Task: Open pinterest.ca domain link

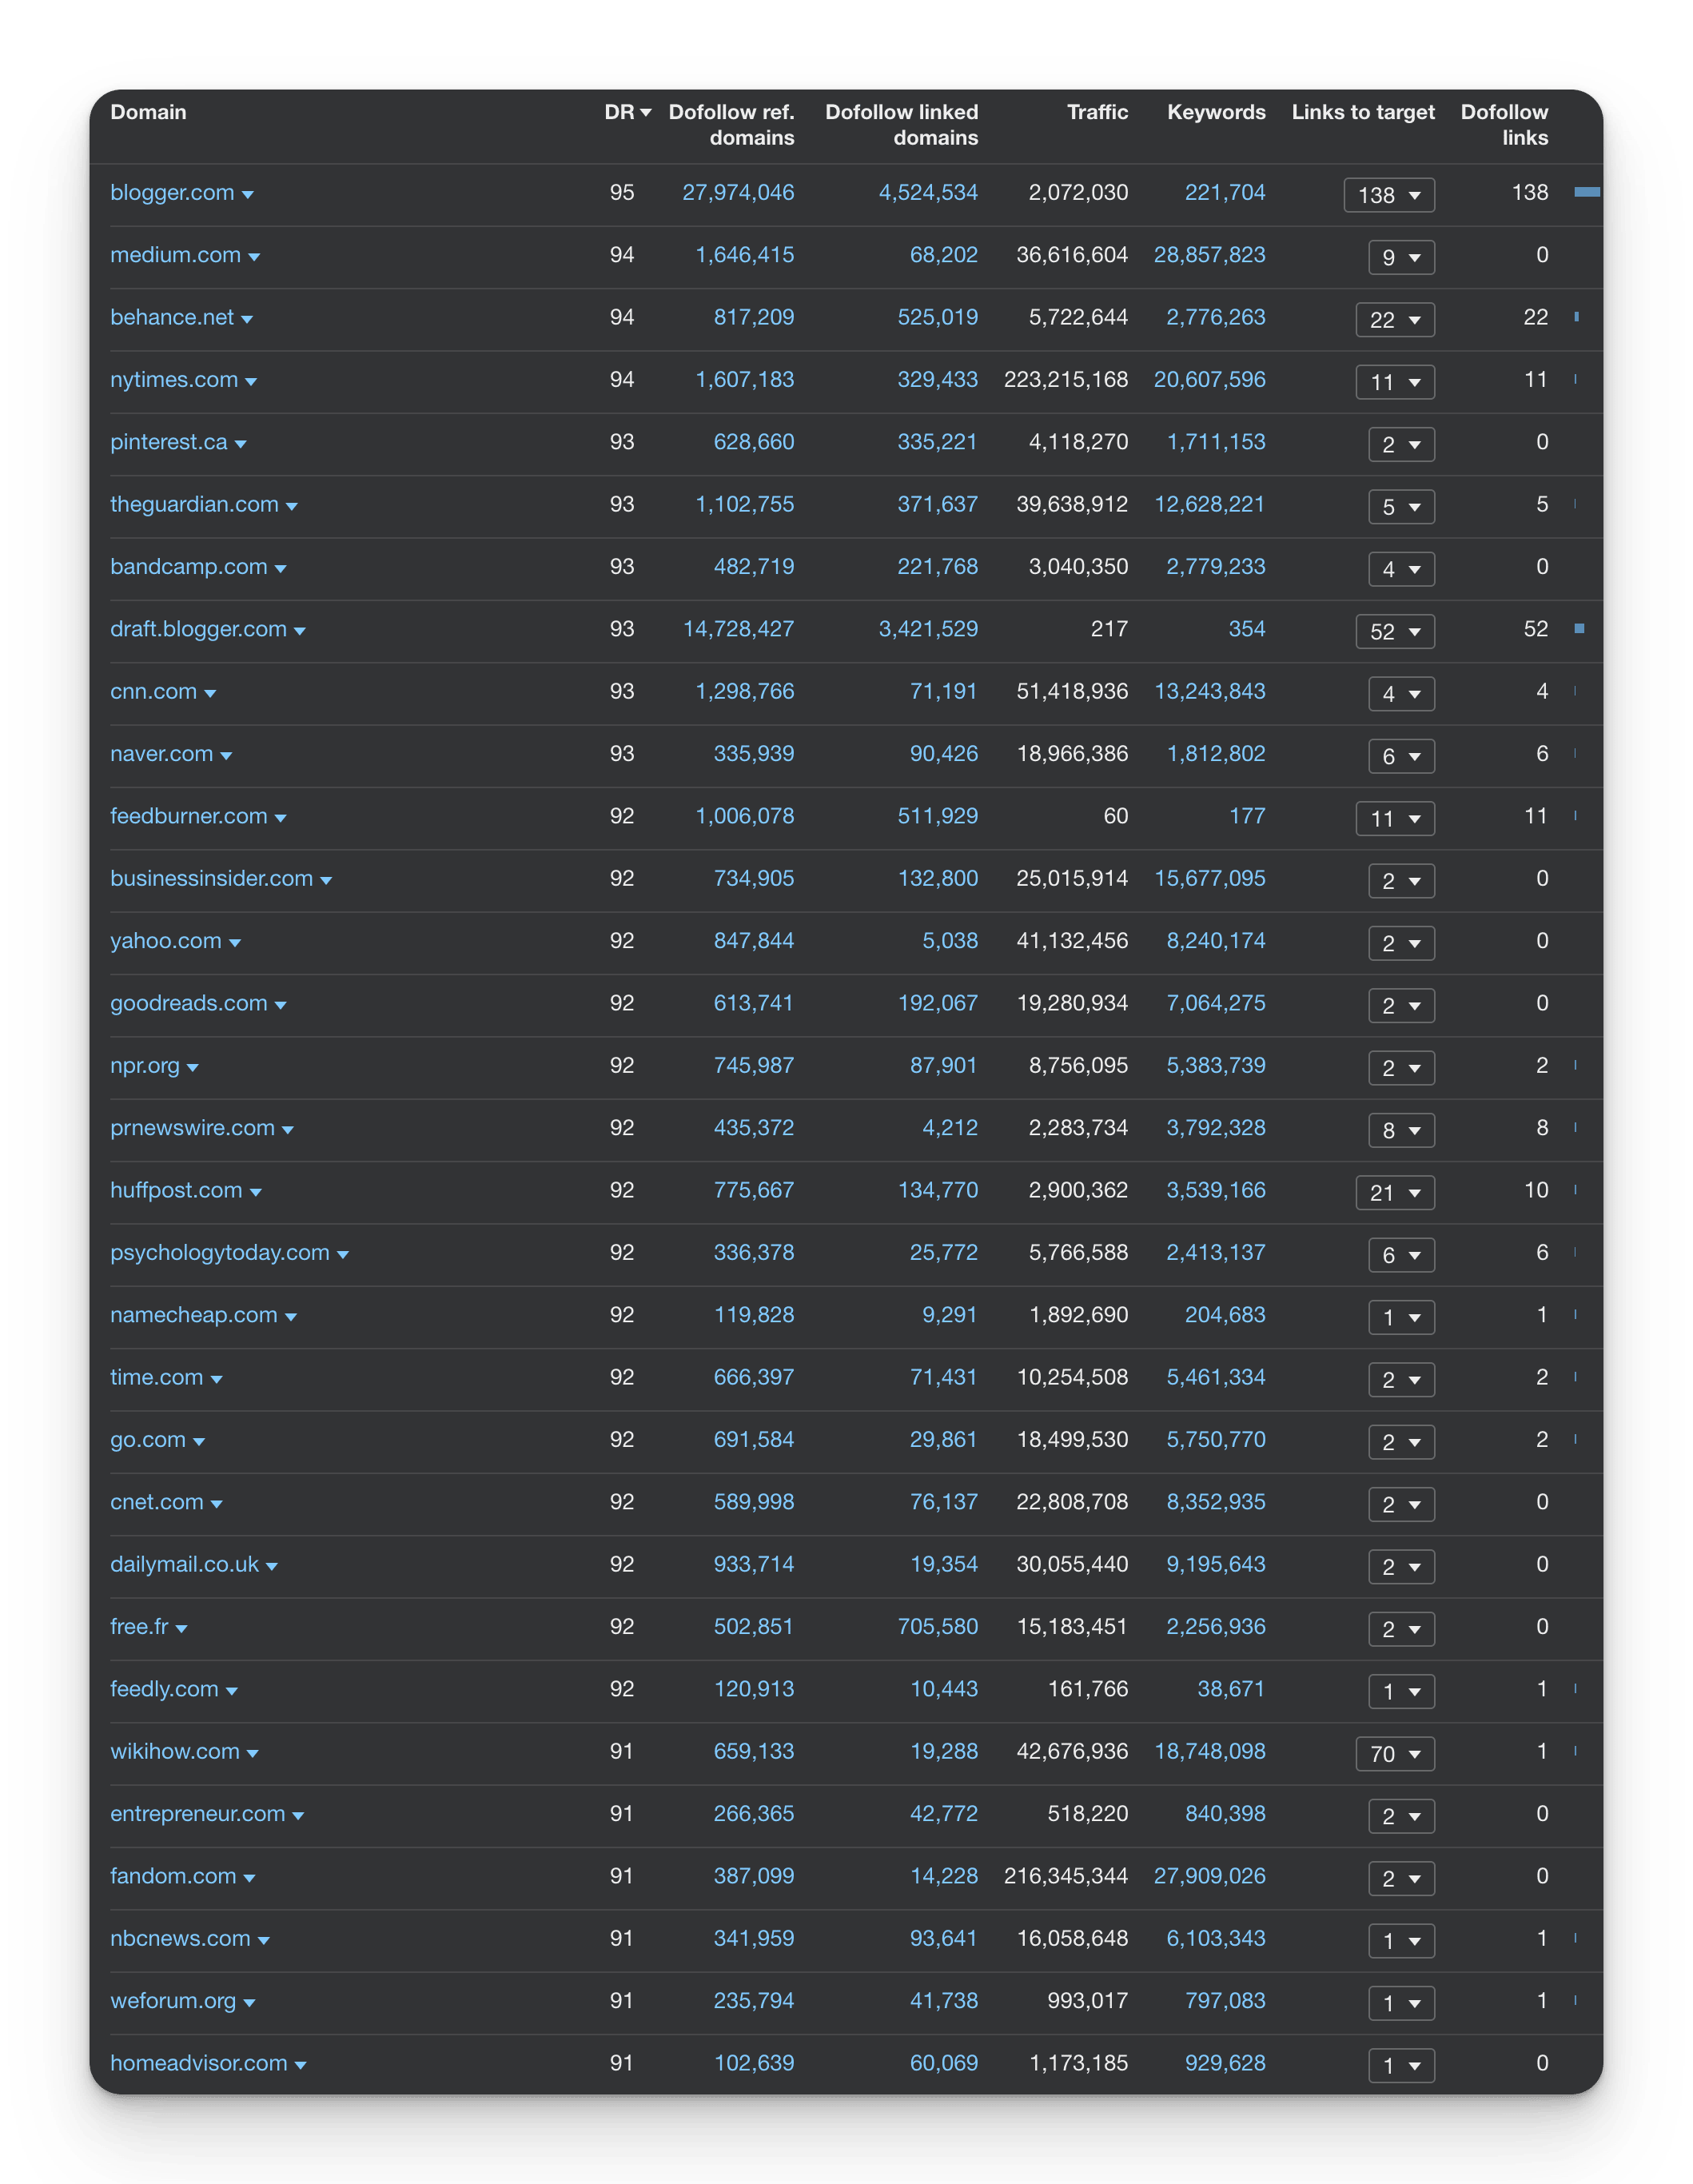Action: tap(169, 442)
